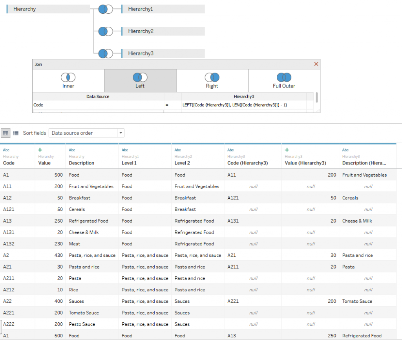Change data type icon of Level 1 column
Viewport: 402px width, 340px height.
[x=125, y=150]
